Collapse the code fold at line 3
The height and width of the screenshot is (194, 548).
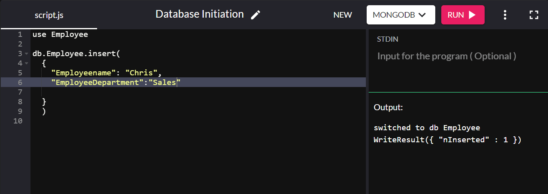pyautogui.click(x=26, y=54)
